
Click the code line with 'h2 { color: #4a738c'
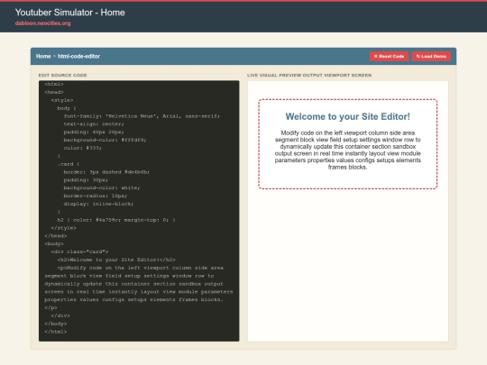[x=116, y=220]
